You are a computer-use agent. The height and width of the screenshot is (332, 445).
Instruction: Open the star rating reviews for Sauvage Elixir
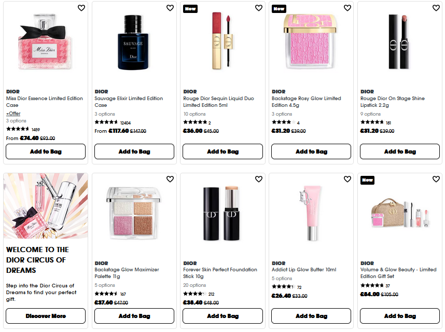coord(106,122)
